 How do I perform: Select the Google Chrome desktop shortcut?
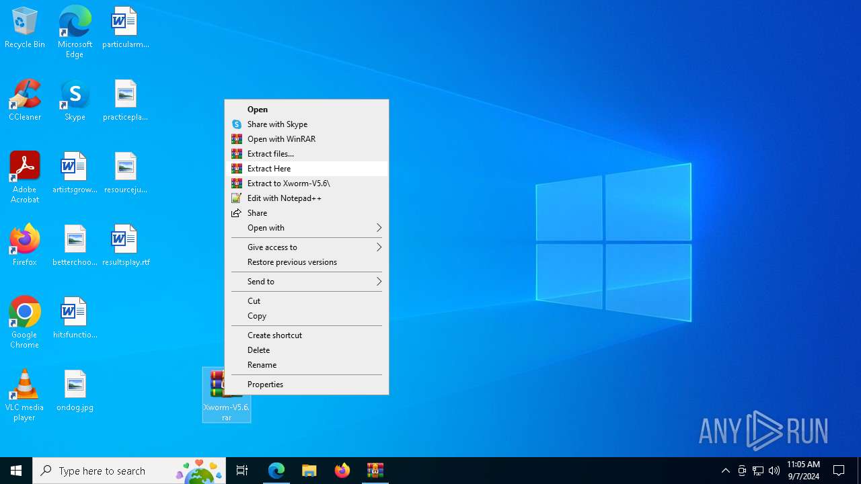point(25,323)
